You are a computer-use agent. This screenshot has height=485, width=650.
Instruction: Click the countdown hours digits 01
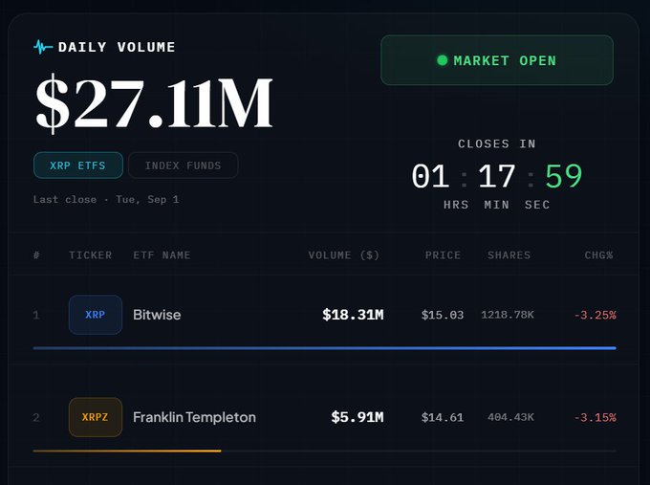pos(430,176)
